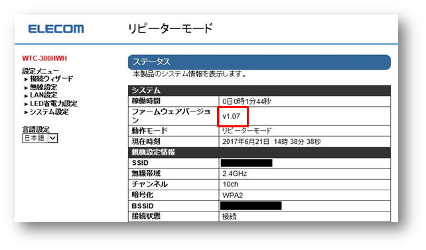Open 無線設定 menu item
Image resolution: width=426 pixels, height=250 pixels.
[x=44, y=87]
